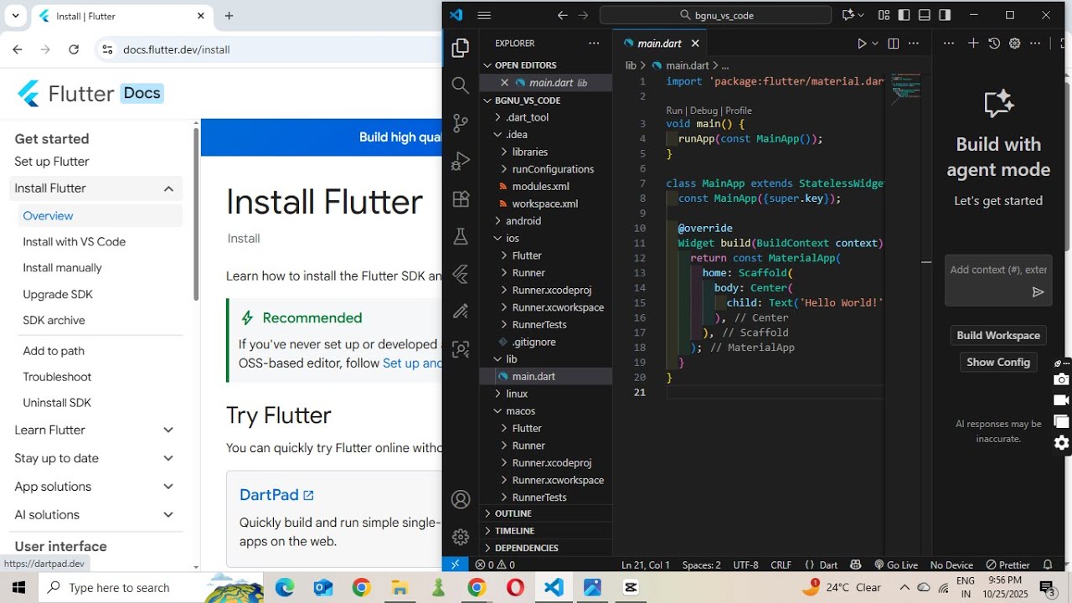Image resolution: width=1072 pixels, height=603 pixels.
Task: Open the Copilot chat dropdown in title bar
Action: click(x=861, y=15)
